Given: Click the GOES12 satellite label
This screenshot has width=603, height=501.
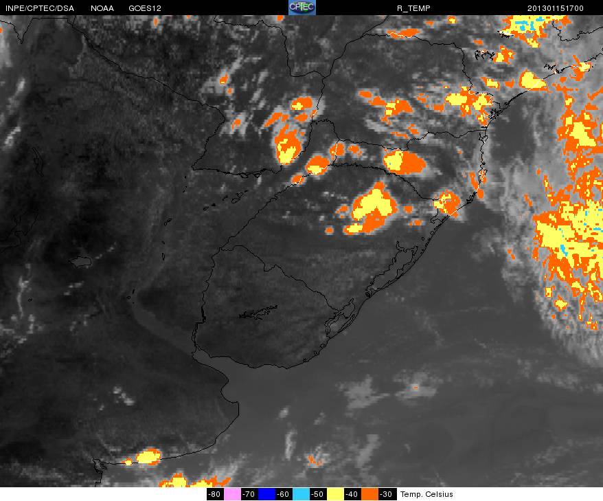Looking at the screenshot, I should pos(145,8).
